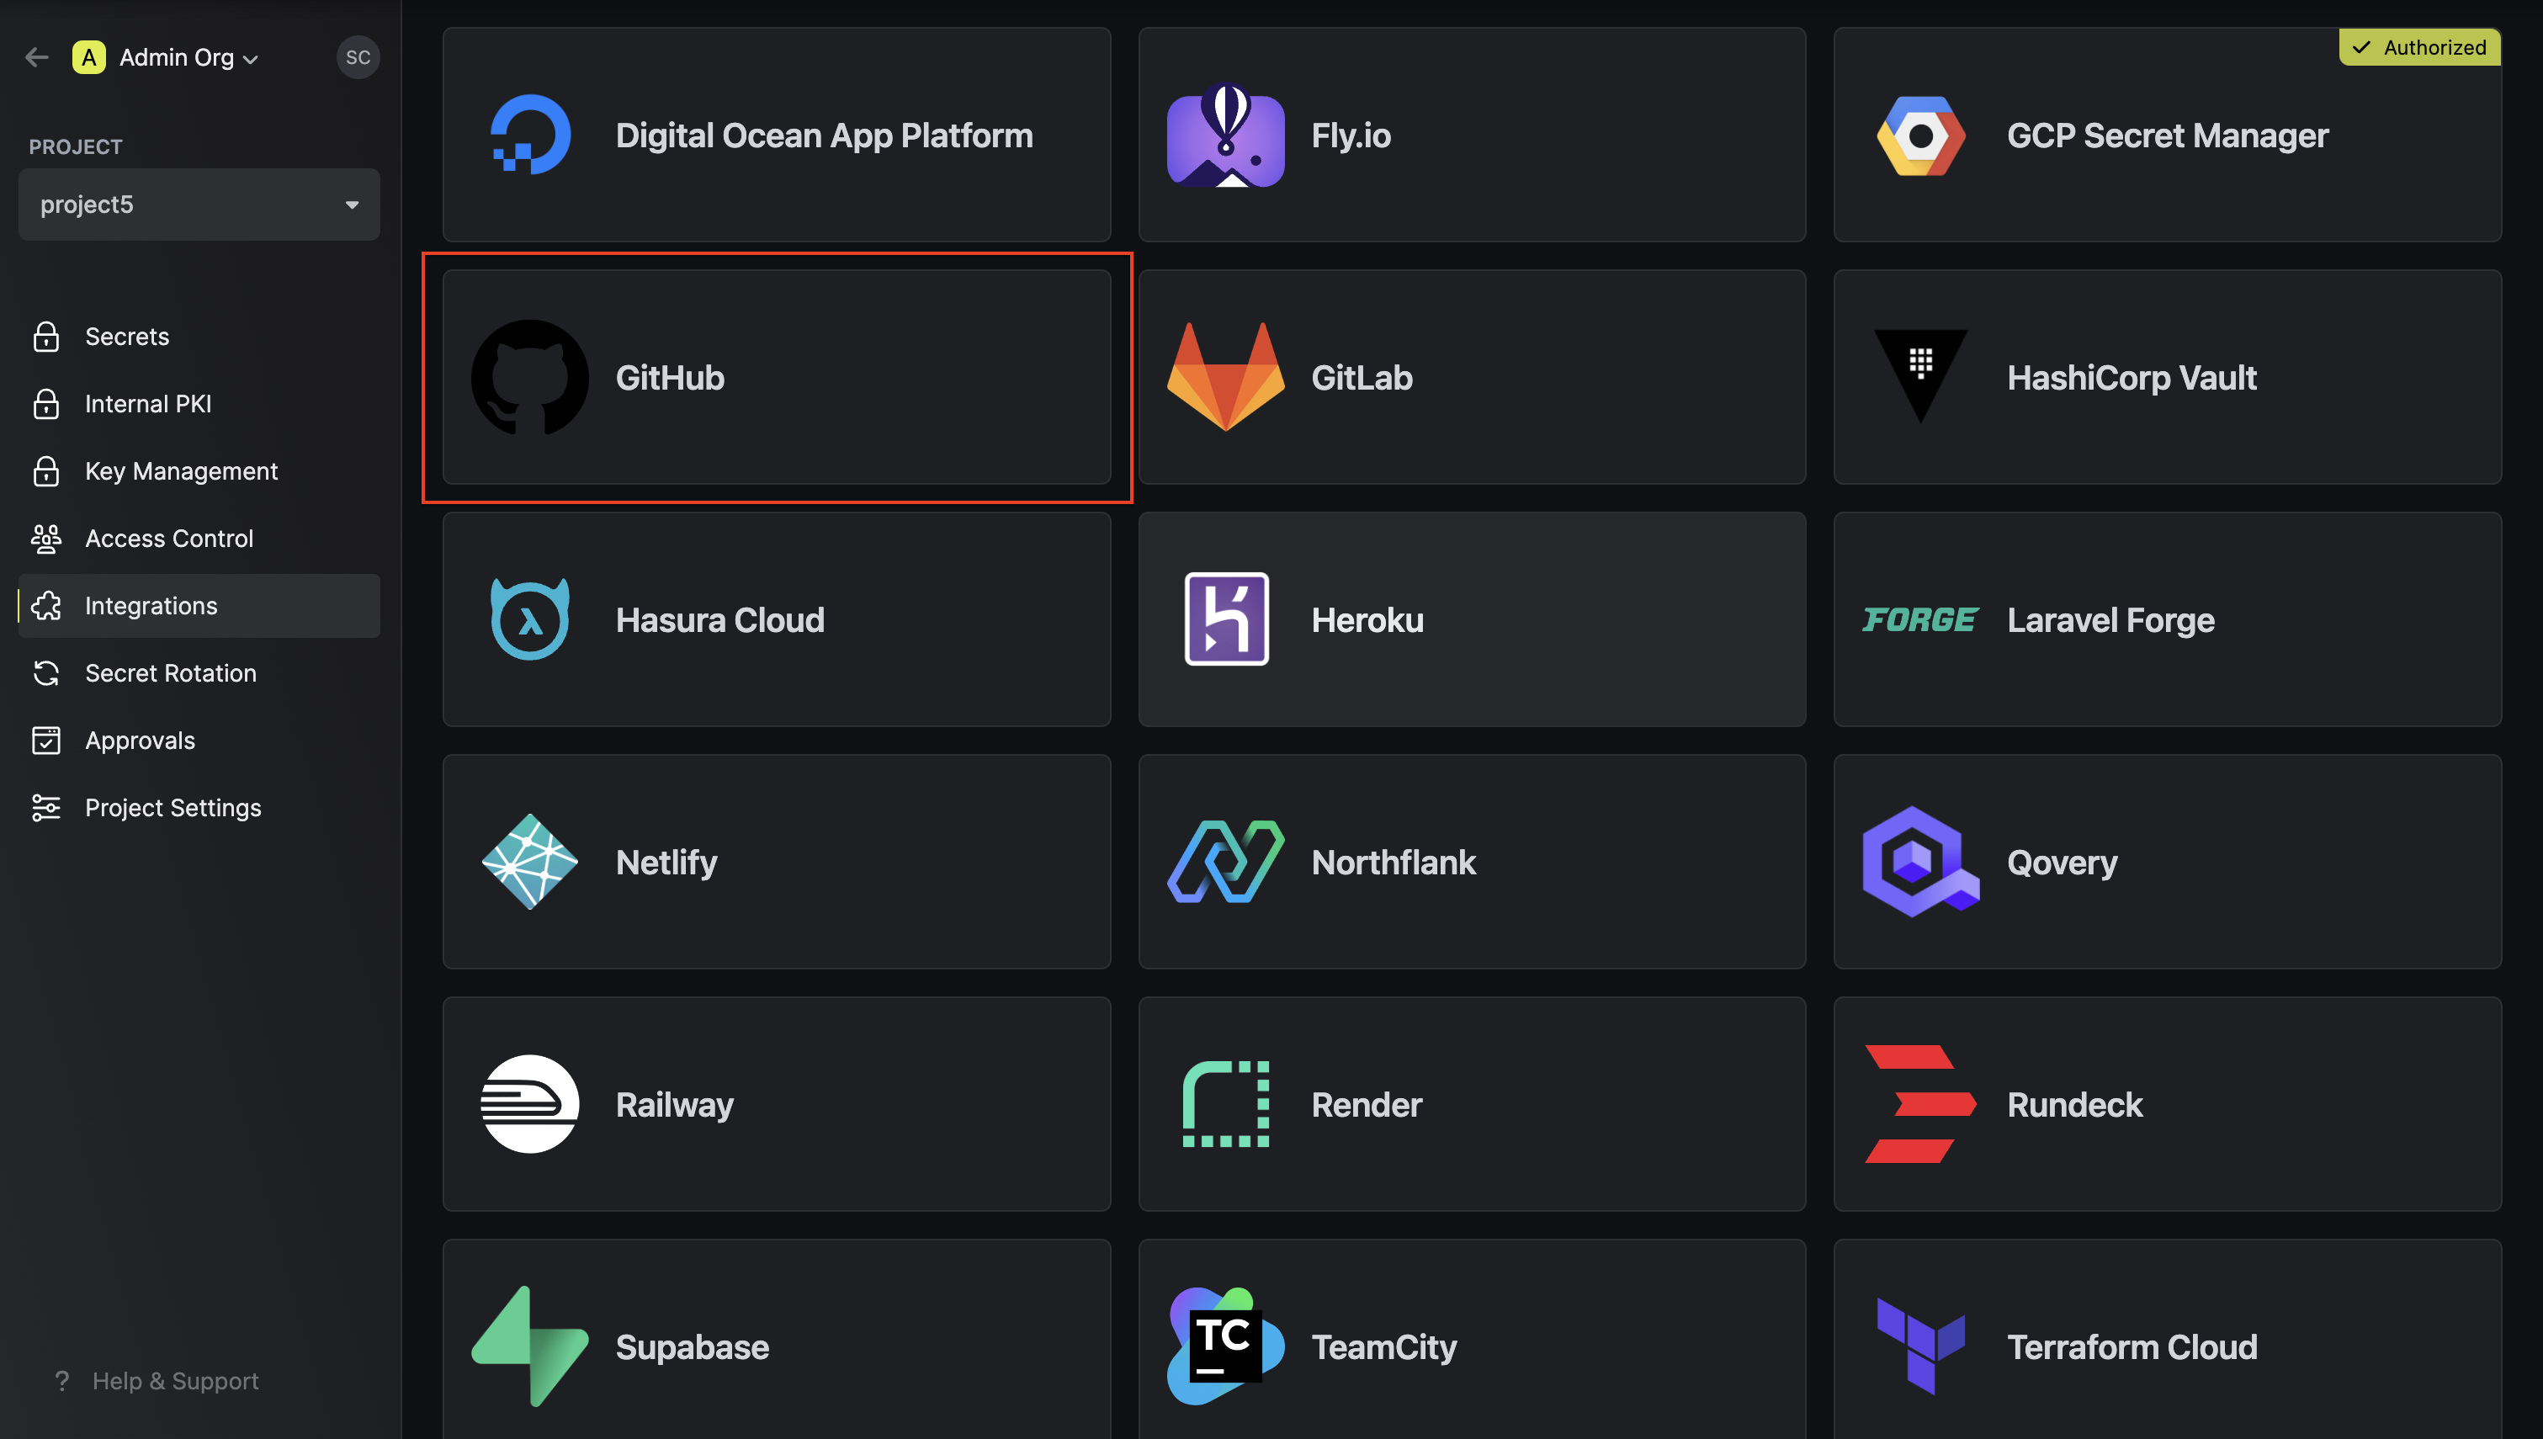
Task: Click the Netlify diamond logo
Action: pos(530,862)
